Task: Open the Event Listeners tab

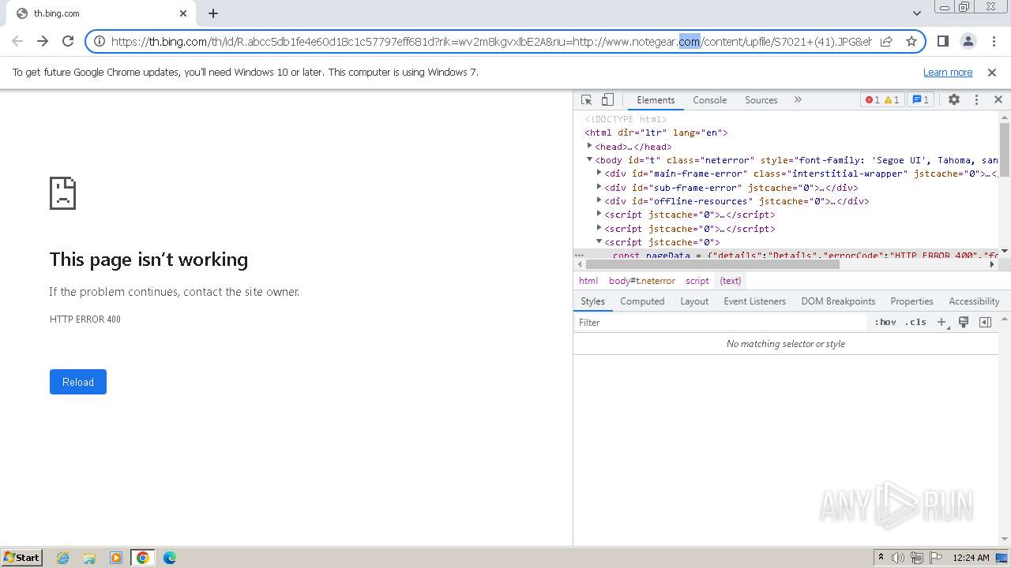Action: pos(754,301)
